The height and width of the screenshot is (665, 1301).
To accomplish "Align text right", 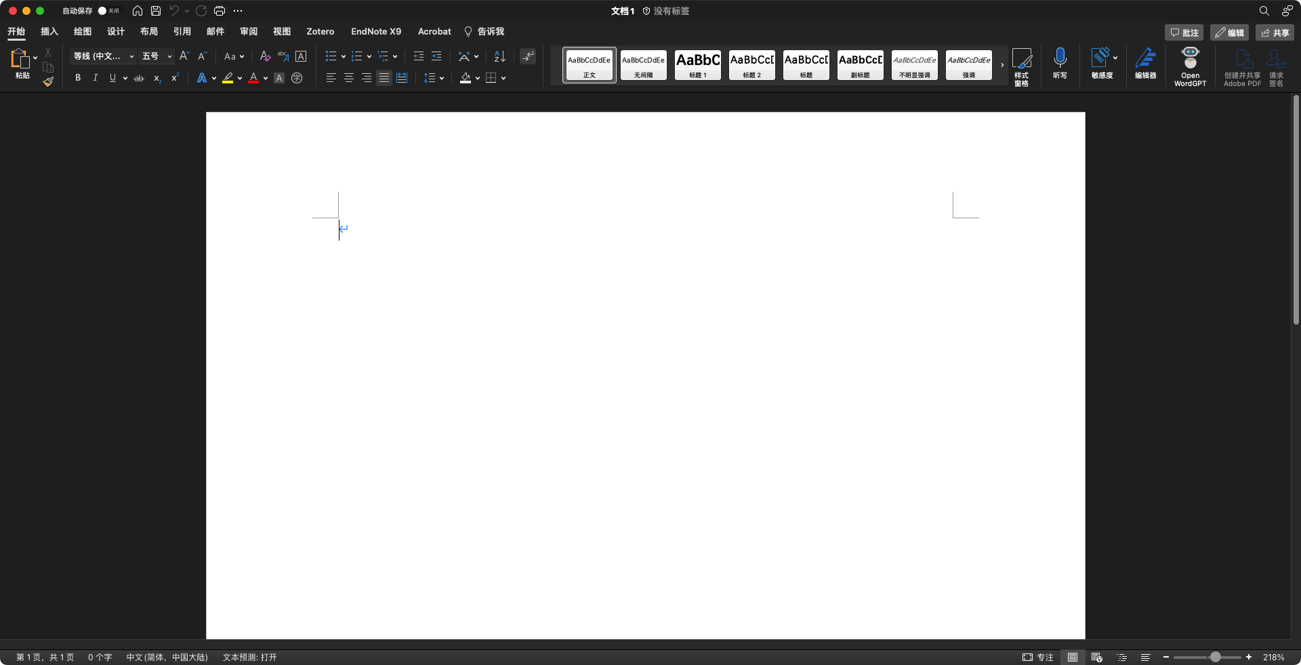I will pyautogui.click(x=367, y=78).
